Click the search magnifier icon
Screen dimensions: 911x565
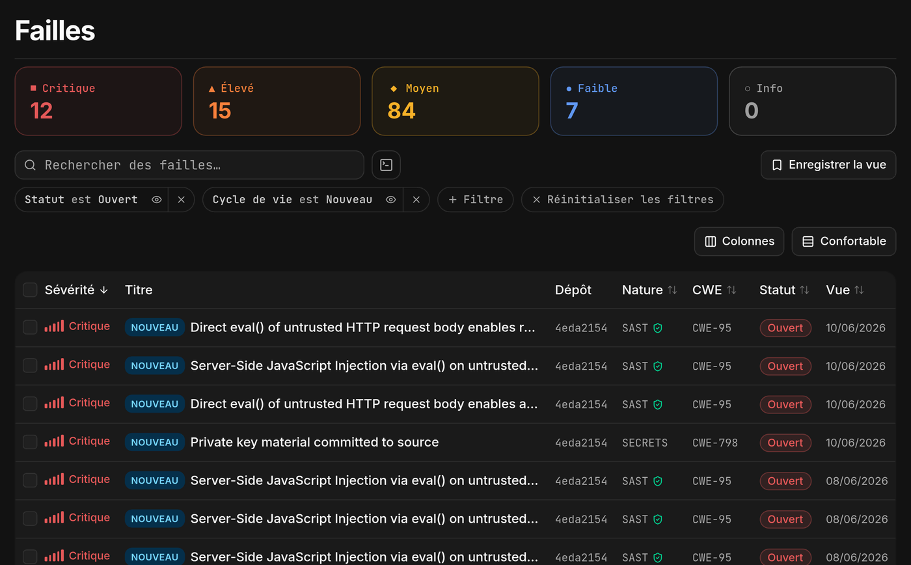30,165
